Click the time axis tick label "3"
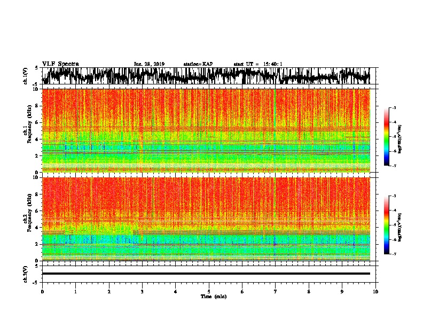The image size is (423, 327). click(142, 292)
